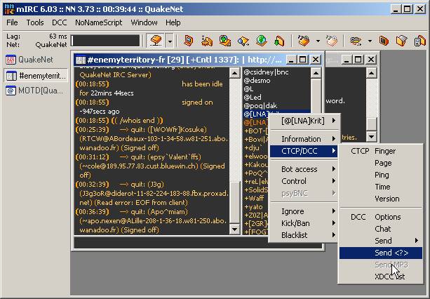Open the NoNameScript menu
Image resolution: width=430 pixels, height=299 pixels.
tap(98, 22)
